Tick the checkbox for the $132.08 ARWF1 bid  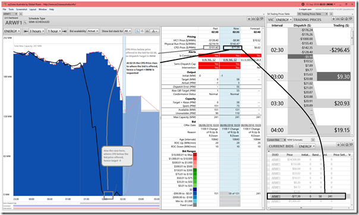(269, 165)
